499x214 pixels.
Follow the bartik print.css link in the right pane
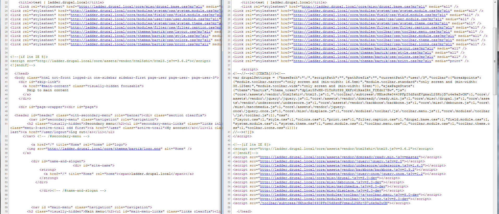pyautogui.click(x=362, y=61)
